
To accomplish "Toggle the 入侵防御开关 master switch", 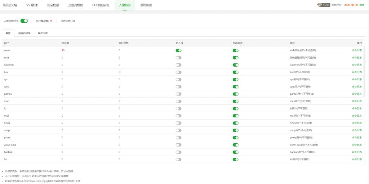I will click(x=24, y=21).
